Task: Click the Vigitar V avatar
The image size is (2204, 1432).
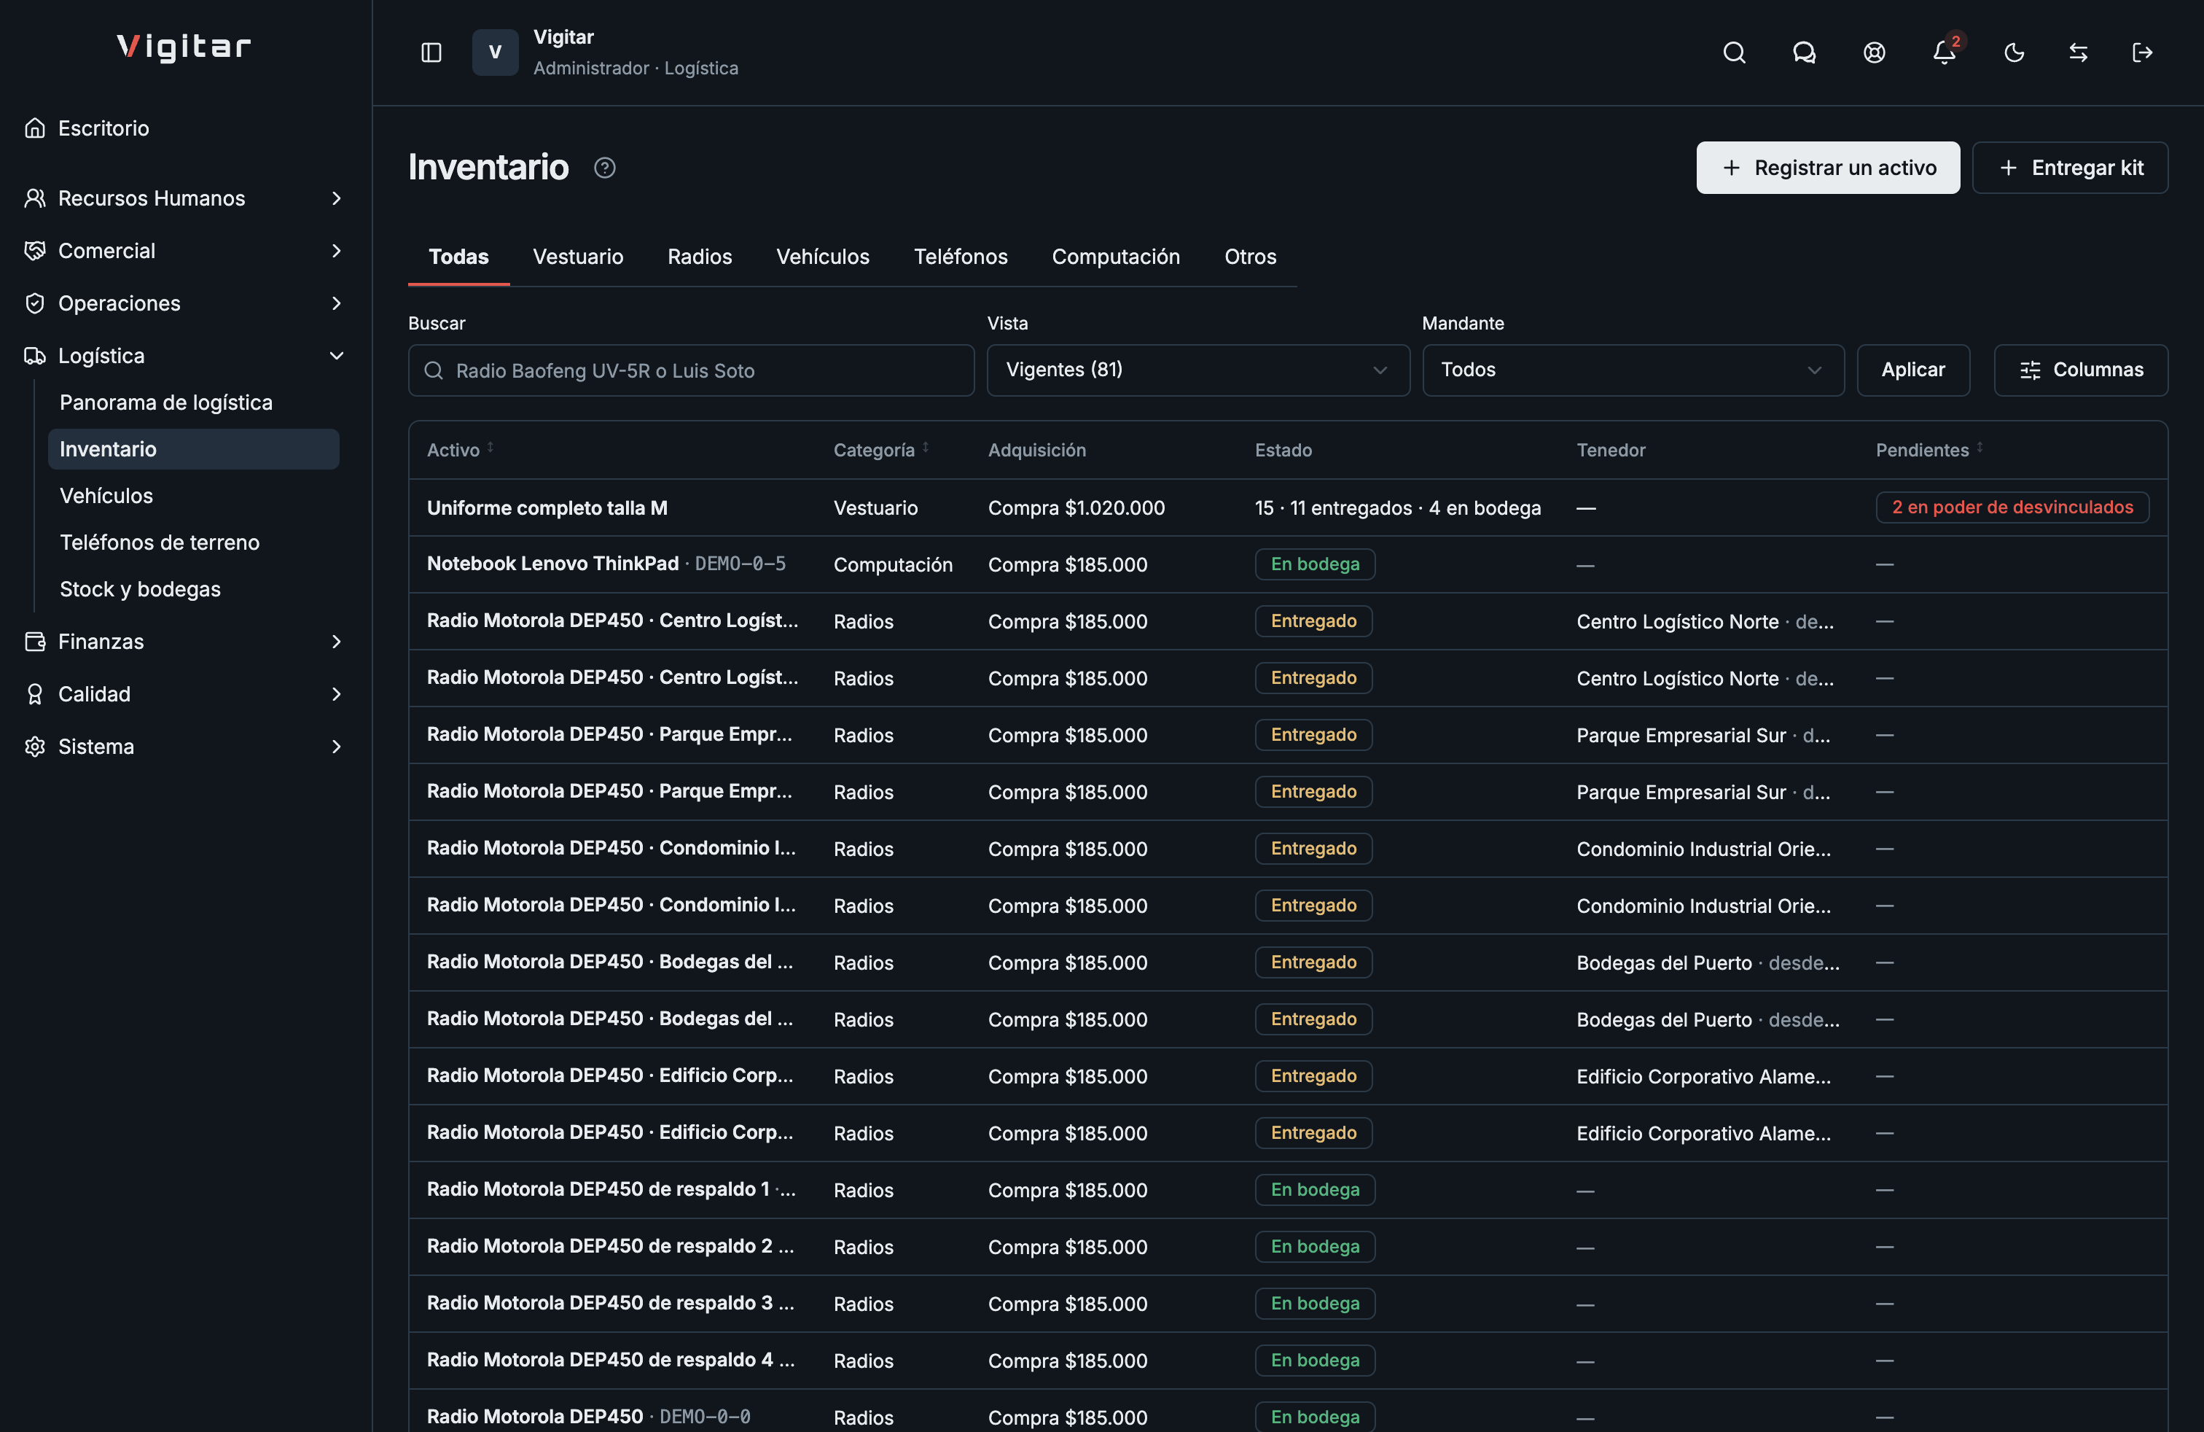Action: [x=496, y=52]
